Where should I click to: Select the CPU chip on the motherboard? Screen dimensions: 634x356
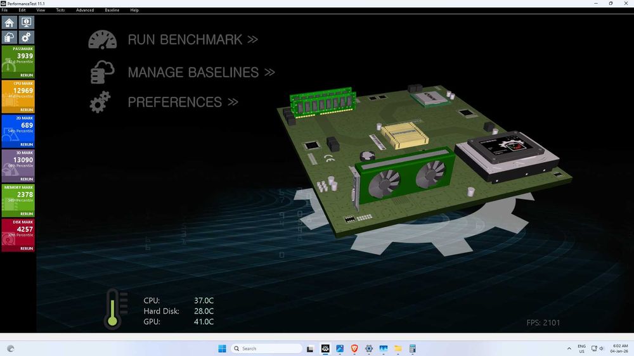429,98
